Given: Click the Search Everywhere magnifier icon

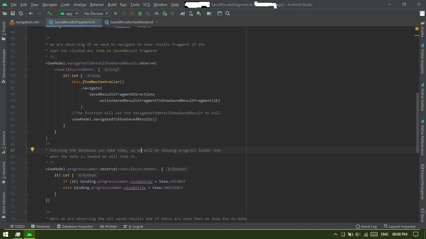Looking at the screenshot, I should 228,13.
